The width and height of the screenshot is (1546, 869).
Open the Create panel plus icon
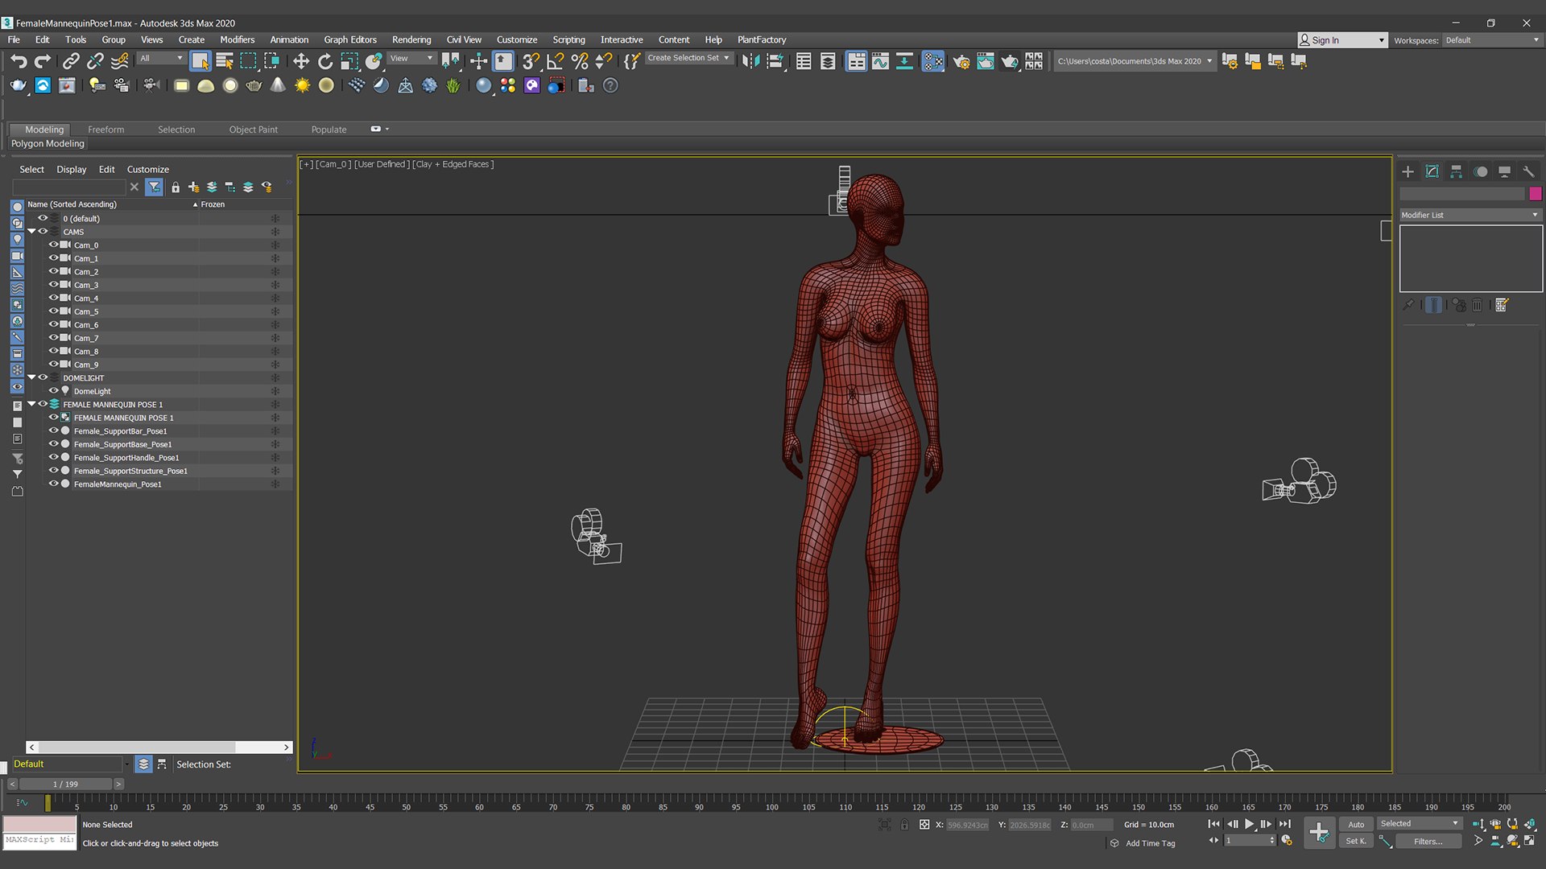pyautogui.click(x=1408, y=171)
